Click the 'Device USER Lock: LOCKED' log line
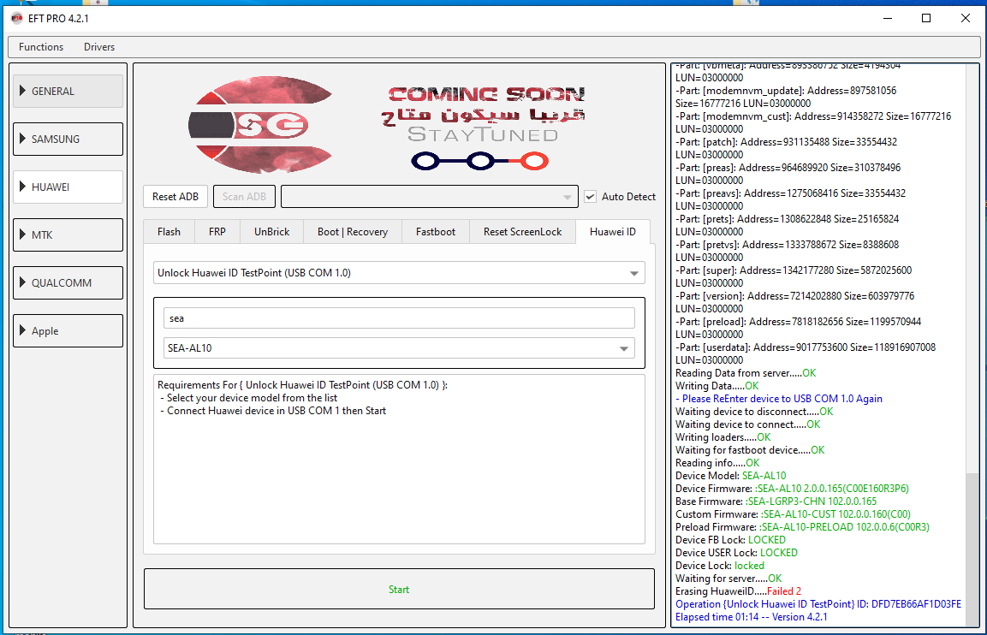 (x=736, y=553)
